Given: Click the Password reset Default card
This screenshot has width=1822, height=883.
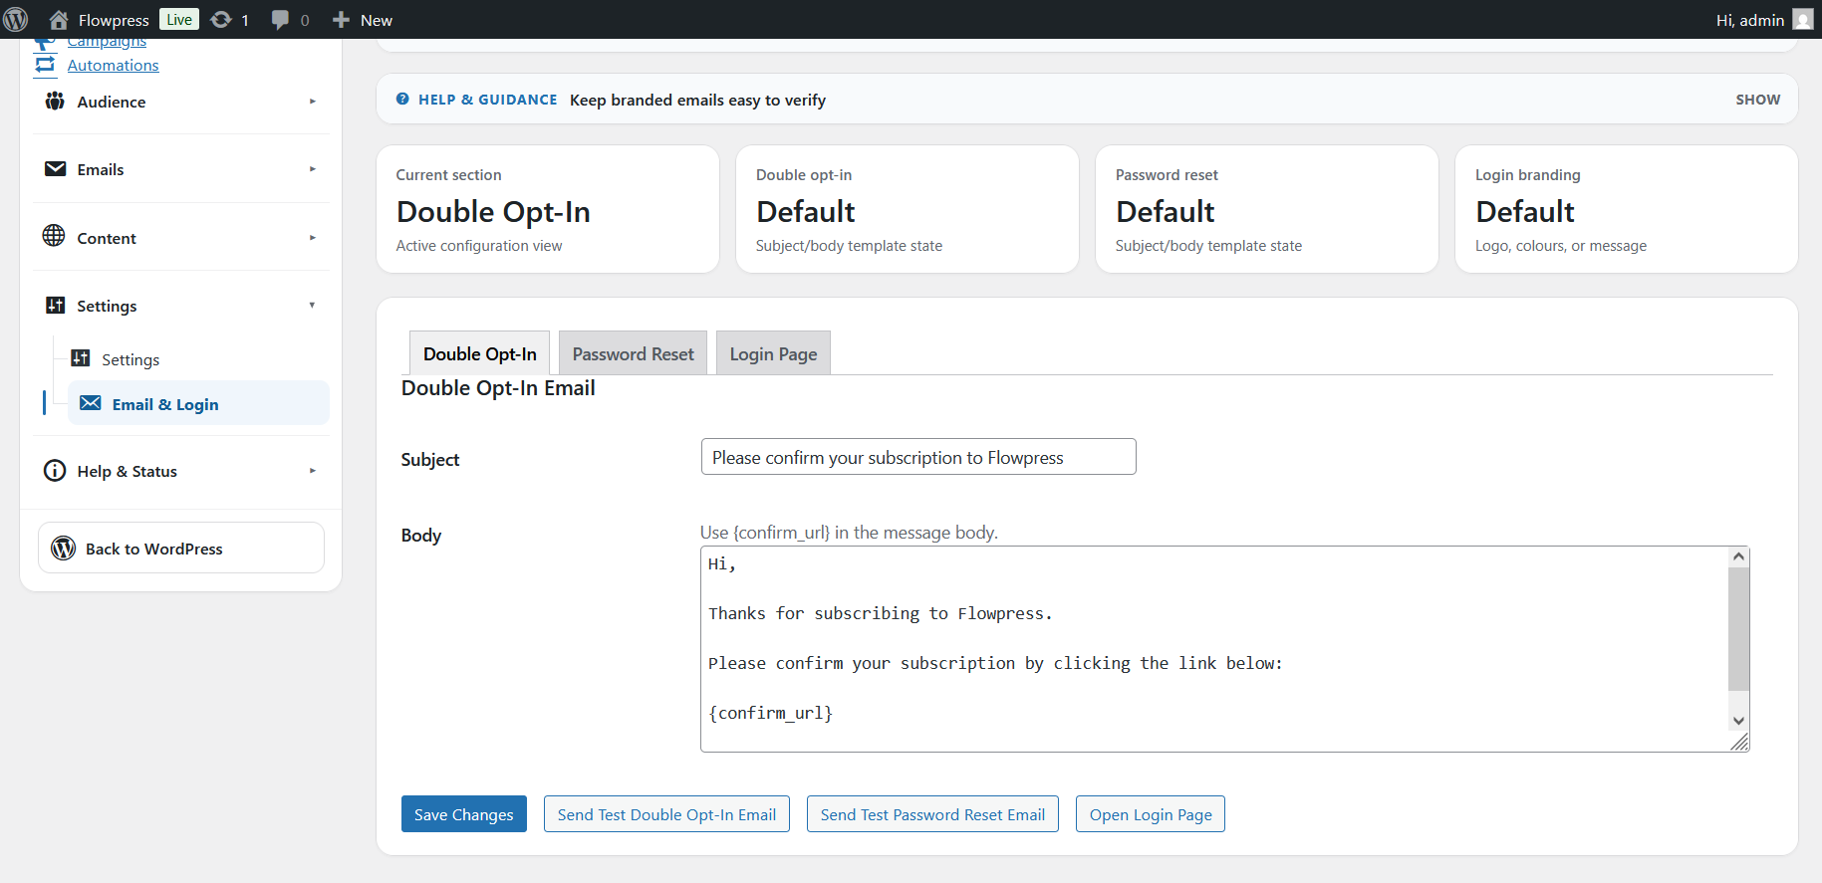Looking at the screenshot, I should (x=1266, y=209).
